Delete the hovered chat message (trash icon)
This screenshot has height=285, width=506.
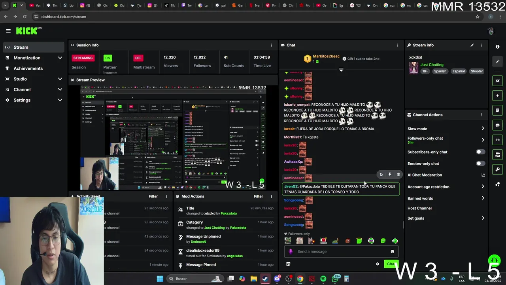(398, 175)
